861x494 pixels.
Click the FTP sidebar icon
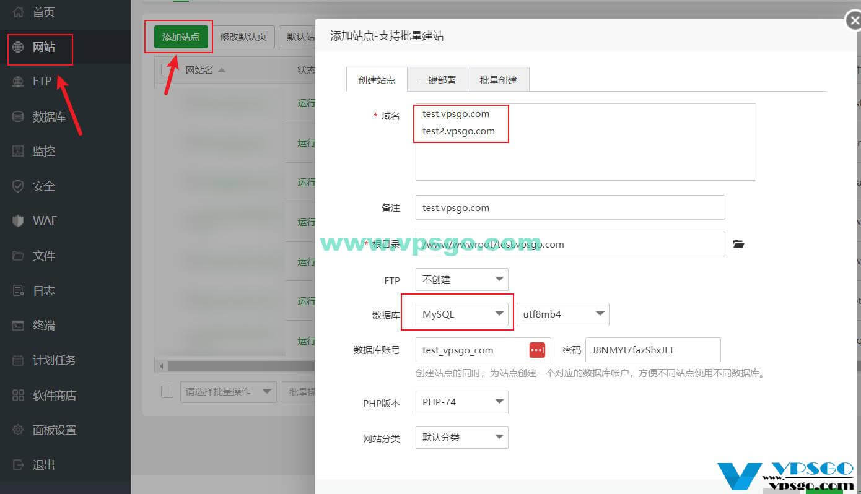[x=19, y=82]
